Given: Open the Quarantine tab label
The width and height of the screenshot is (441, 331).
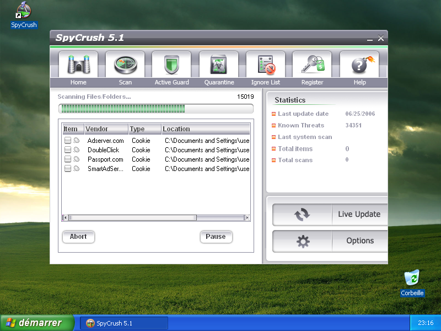Looking at the screenshot, I should [x=219, y=82].
